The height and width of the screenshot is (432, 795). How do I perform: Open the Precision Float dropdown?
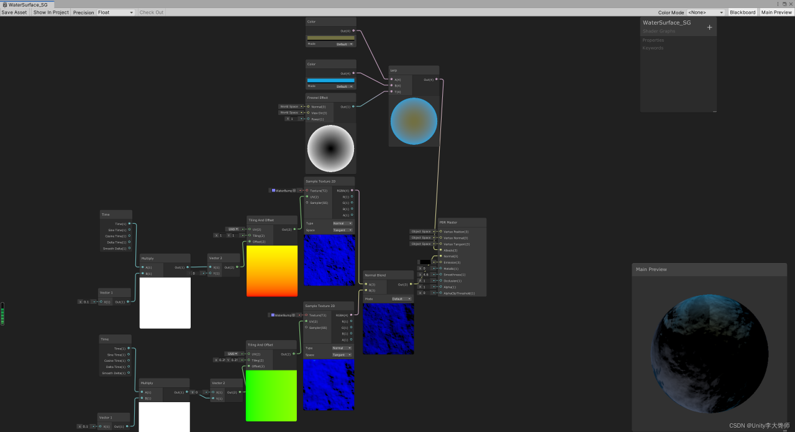click(116, 12)
